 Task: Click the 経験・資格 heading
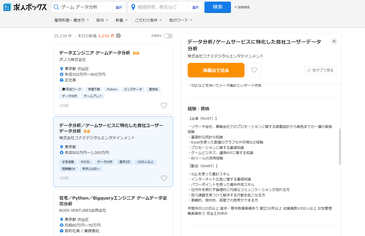pyautogui.click(x=198, y=109)
